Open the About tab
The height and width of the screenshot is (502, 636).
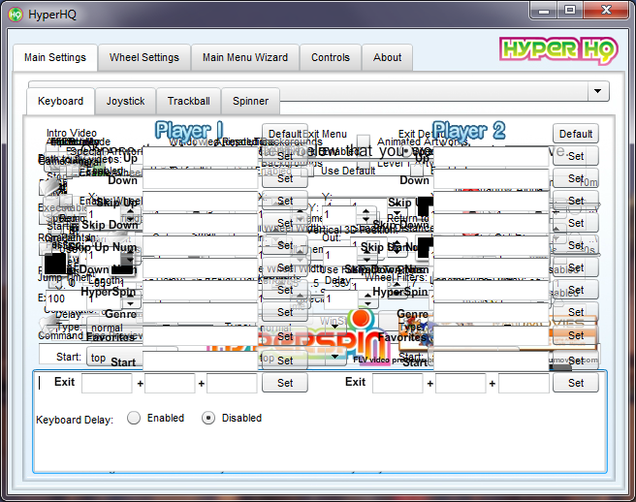pyautogui.click(x=388, y=57)
